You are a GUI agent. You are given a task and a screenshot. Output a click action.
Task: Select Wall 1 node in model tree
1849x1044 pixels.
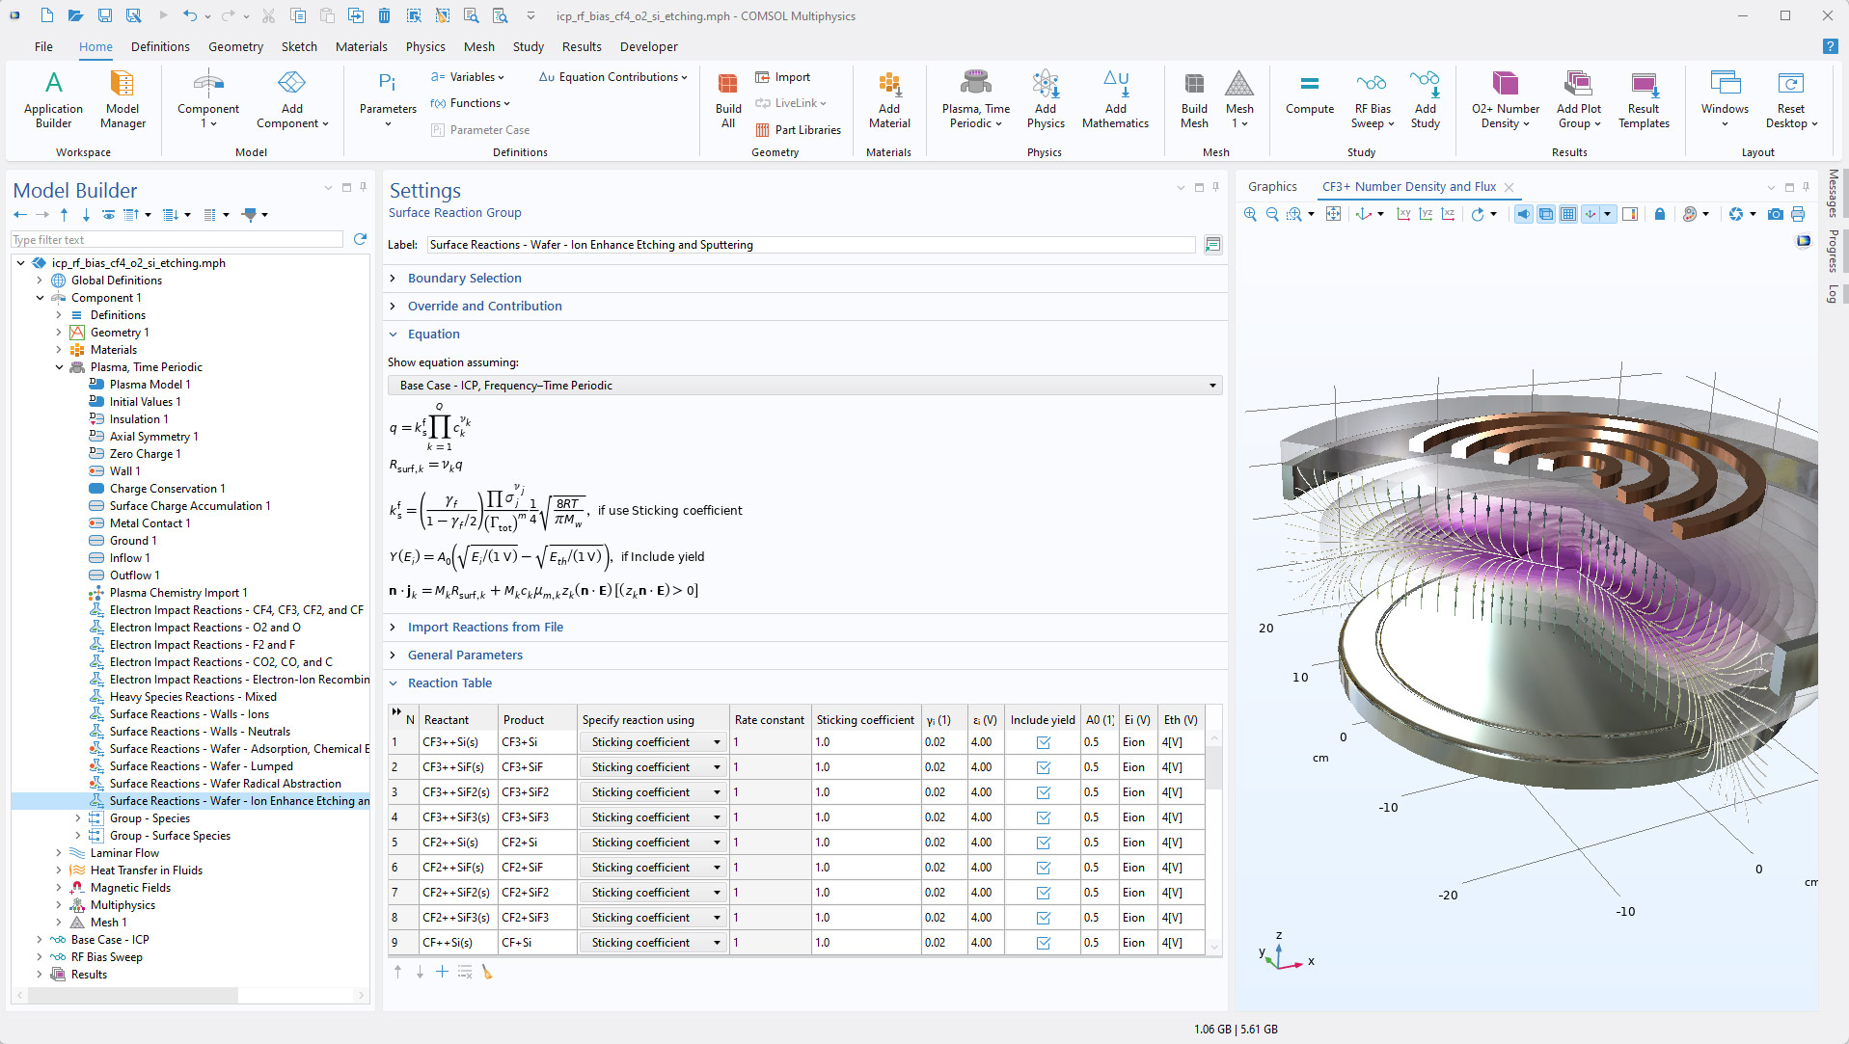coord(124,471)
